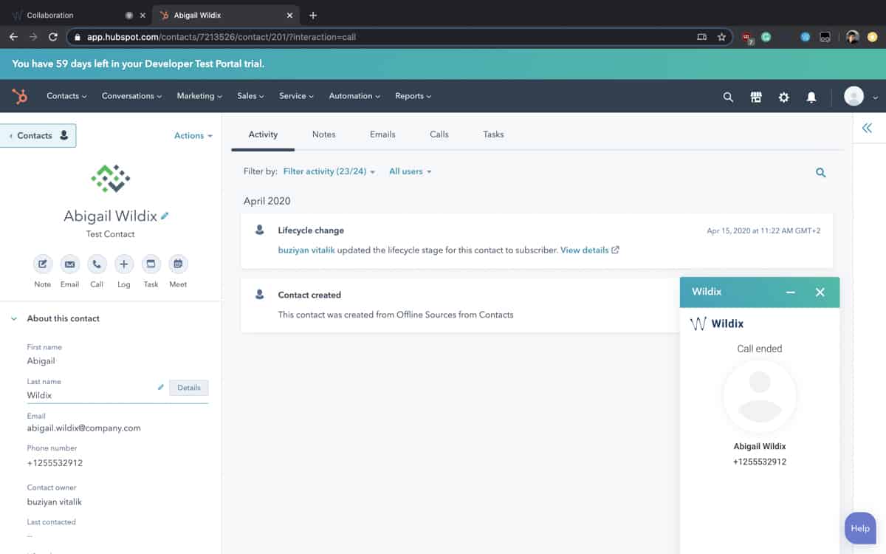886x554 pixels.
Task: Open the HubSpot marketplace icon
Action: click(x=756, y=97)
